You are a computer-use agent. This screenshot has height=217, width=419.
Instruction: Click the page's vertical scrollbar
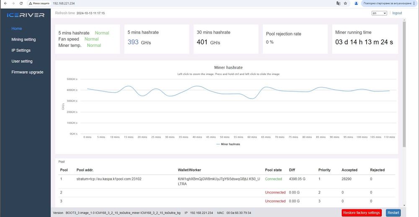tap(404, 84)
